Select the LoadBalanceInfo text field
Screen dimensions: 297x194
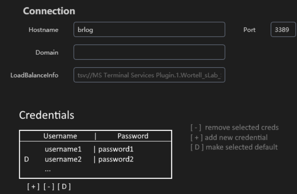149,75
